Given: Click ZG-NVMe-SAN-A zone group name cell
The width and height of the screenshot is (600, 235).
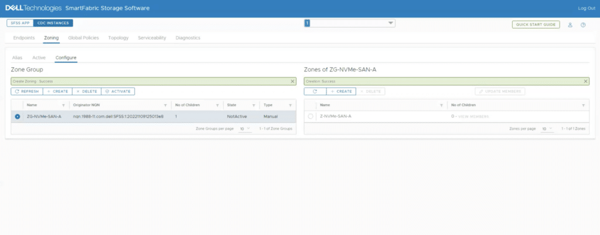Looking at the screenshot, I should click(44, 116).
